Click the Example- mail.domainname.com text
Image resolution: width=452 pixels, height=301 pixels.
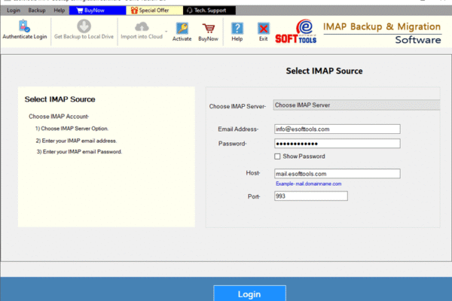click(x=308, y=184)
